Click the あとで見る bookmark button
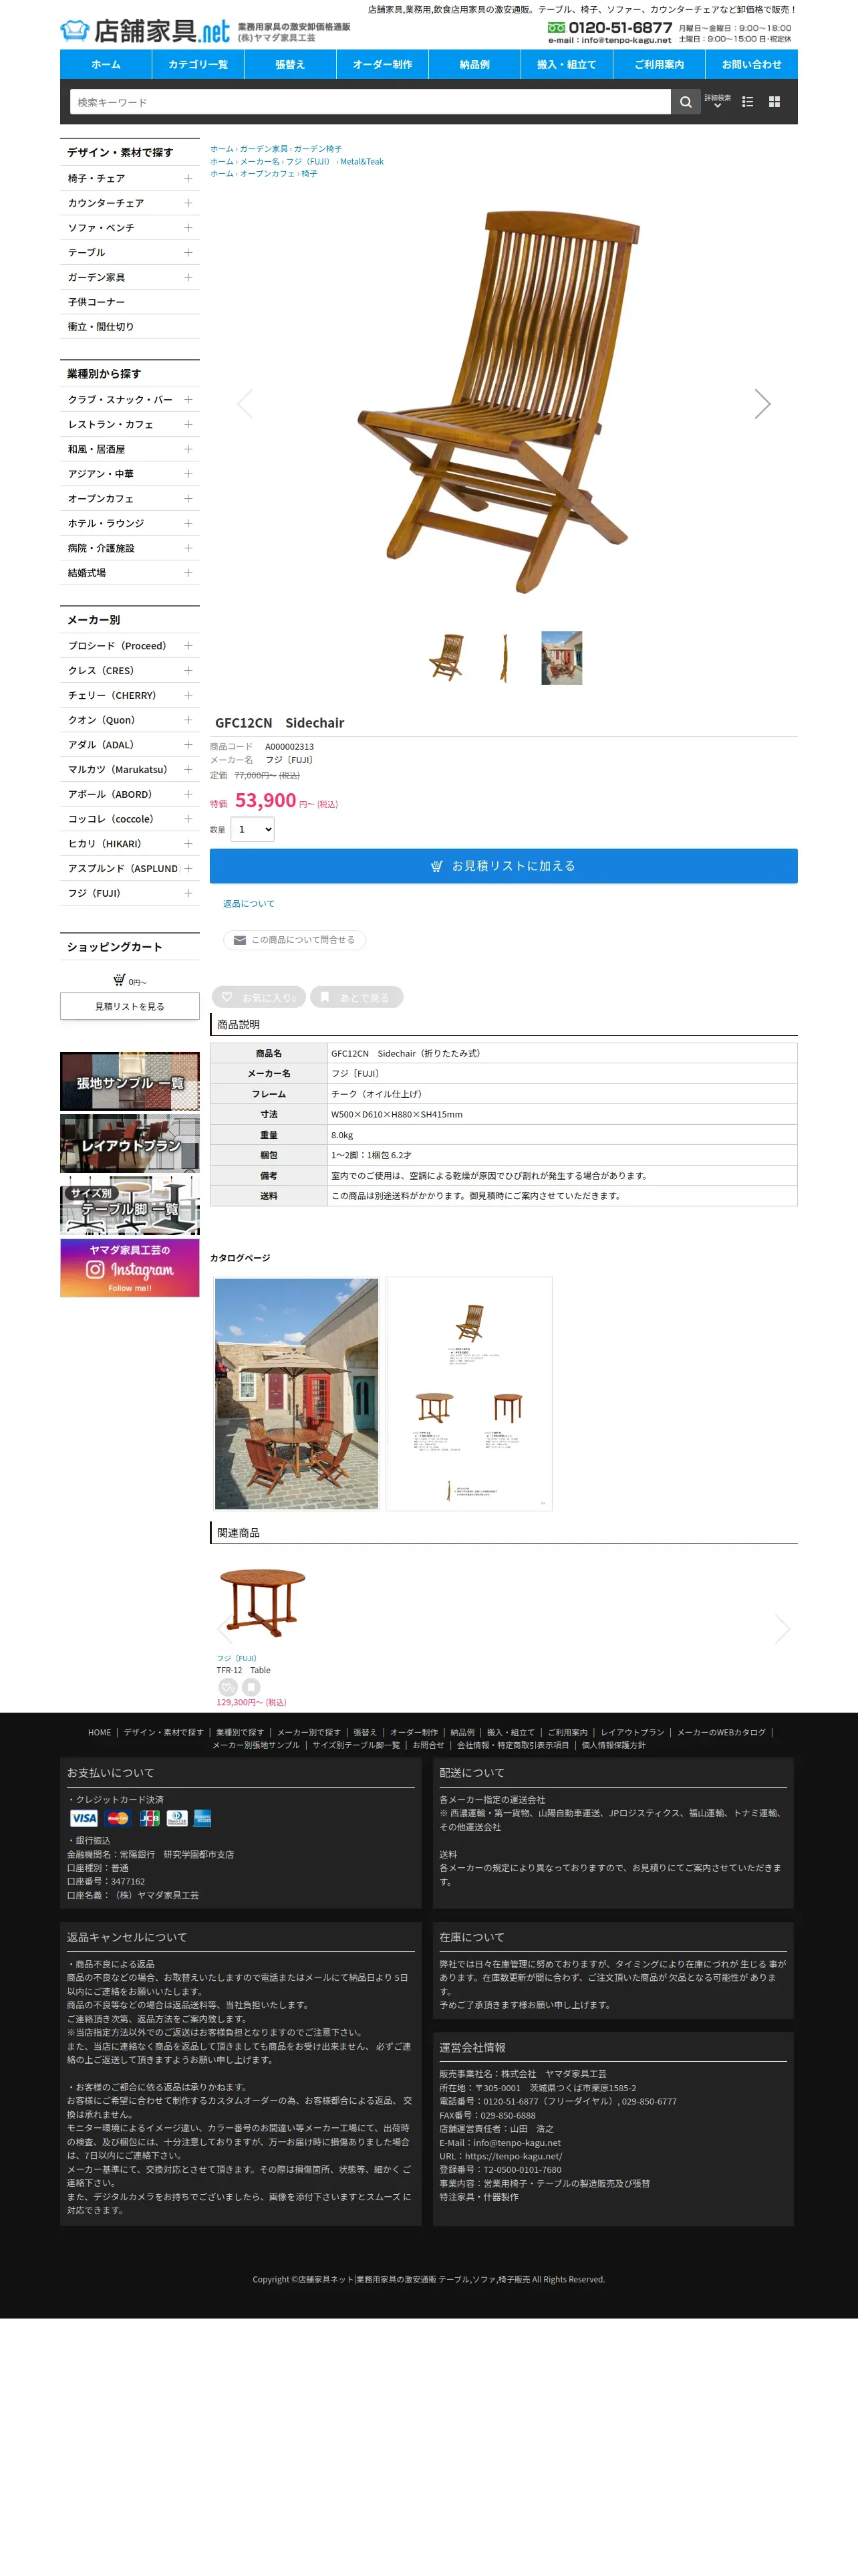The image size is (858, 2576). click(357, 997)
